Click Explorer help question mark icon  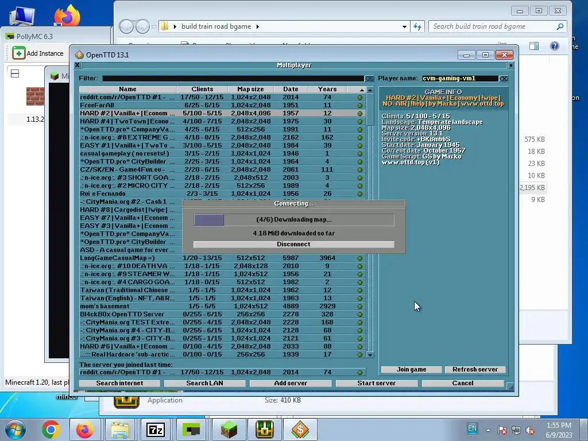(x=555, y=46)
